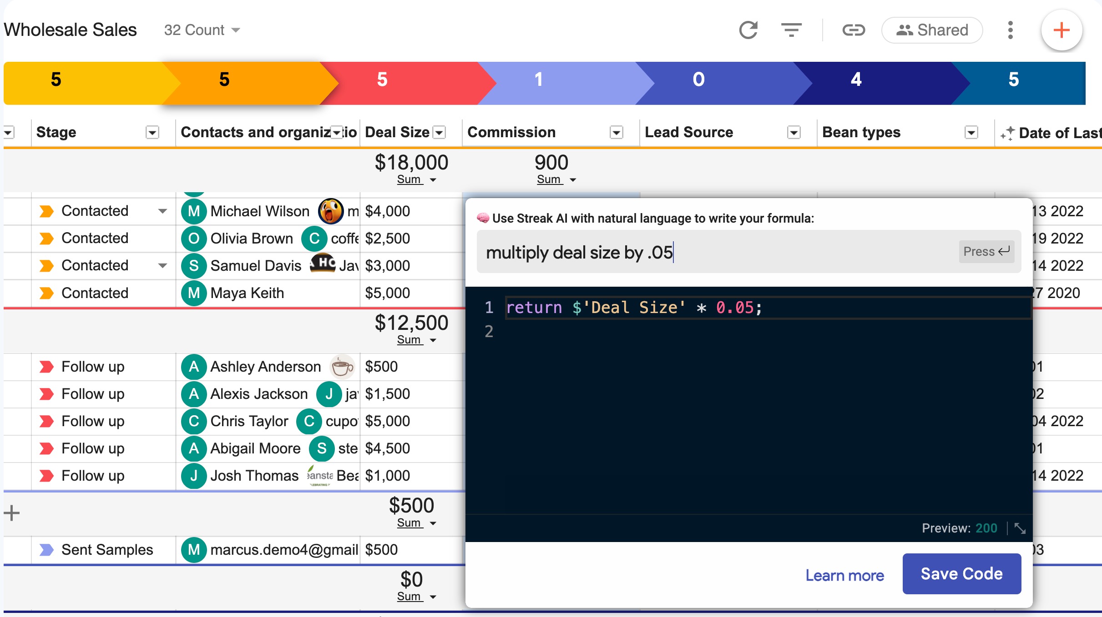Click the surprised emoji organization icon

pyautogui.click(x=330, y=211)
